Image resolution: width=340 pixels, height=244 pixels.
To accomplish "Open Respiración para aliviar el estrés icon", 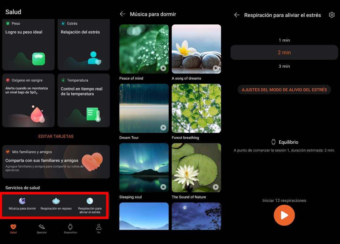I will (x=90, y=201).
